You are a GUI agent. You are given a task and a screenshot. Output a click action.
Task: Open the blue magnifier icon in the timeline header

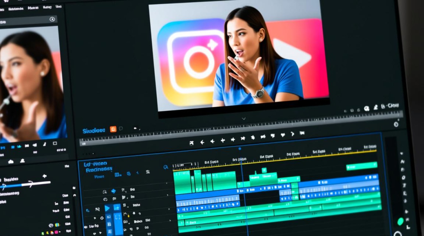tap(166, 167)
